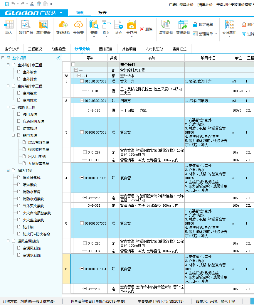Click the 费用查看 fee view icon
The image size is (254, 305).
coord(43,25)
